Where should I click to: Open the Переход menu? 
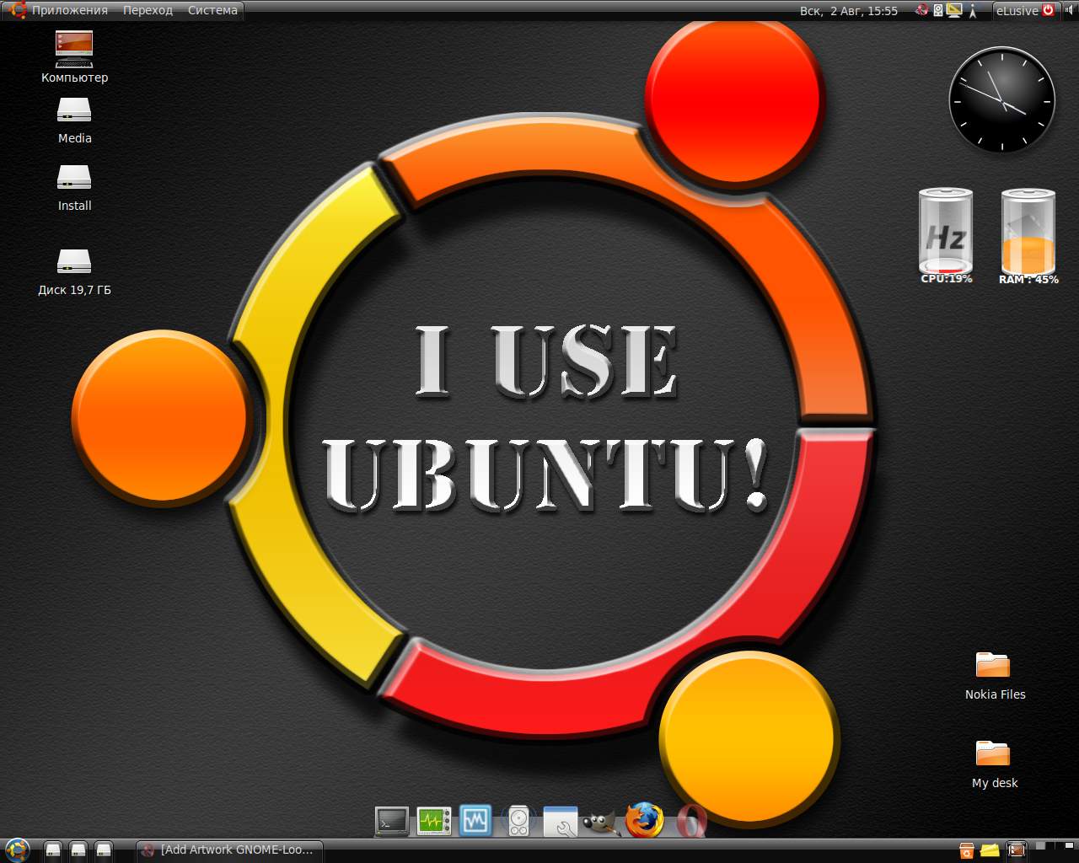tap(148, 10)
